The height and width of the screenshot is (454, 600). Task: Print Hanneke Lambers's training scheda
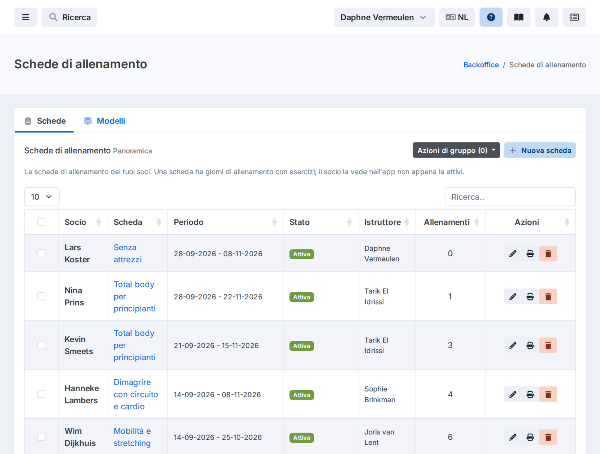530,394
